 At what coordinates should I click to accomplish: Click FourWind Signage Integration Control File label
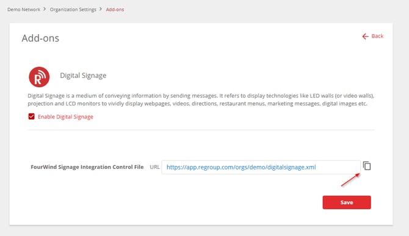(x=87, y=167)
